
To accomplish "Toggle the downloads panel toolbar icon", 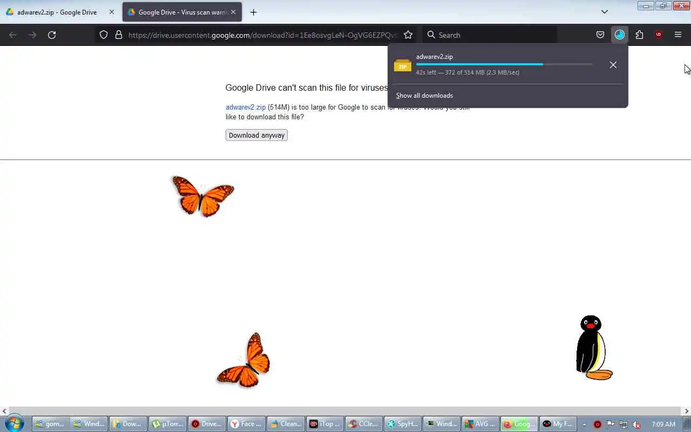I will pyautogui.click(x=620, y=35).
